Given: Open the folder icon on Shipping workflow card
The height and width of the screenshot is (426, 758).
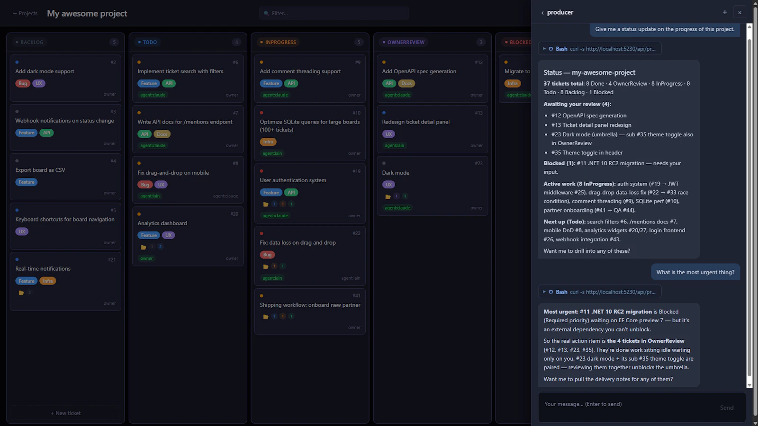Looking at the screenshot, I should click(x=265, y=317).
